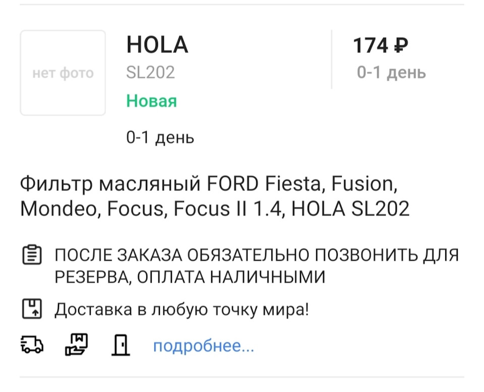Click the SL202 article number
Screen dimensions: 484x392
point(150,73)
